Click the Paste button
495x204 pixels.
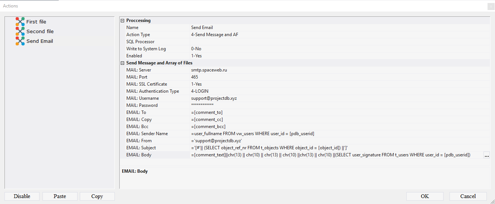(x=60, y=196)
